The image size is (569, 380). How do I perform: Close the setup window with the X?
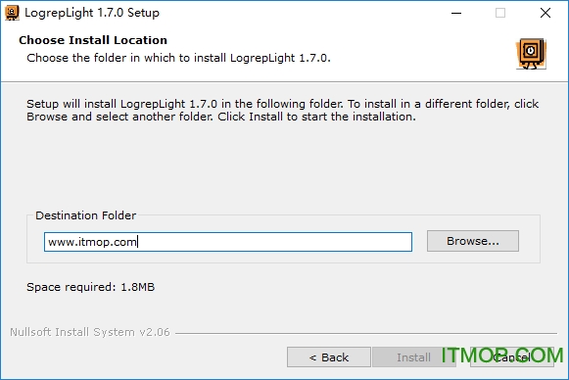coord(545,13)
